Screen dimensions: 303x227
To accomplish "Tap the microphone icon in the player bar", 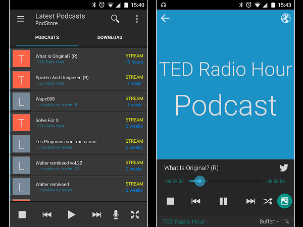I will (x=116, y=214).
